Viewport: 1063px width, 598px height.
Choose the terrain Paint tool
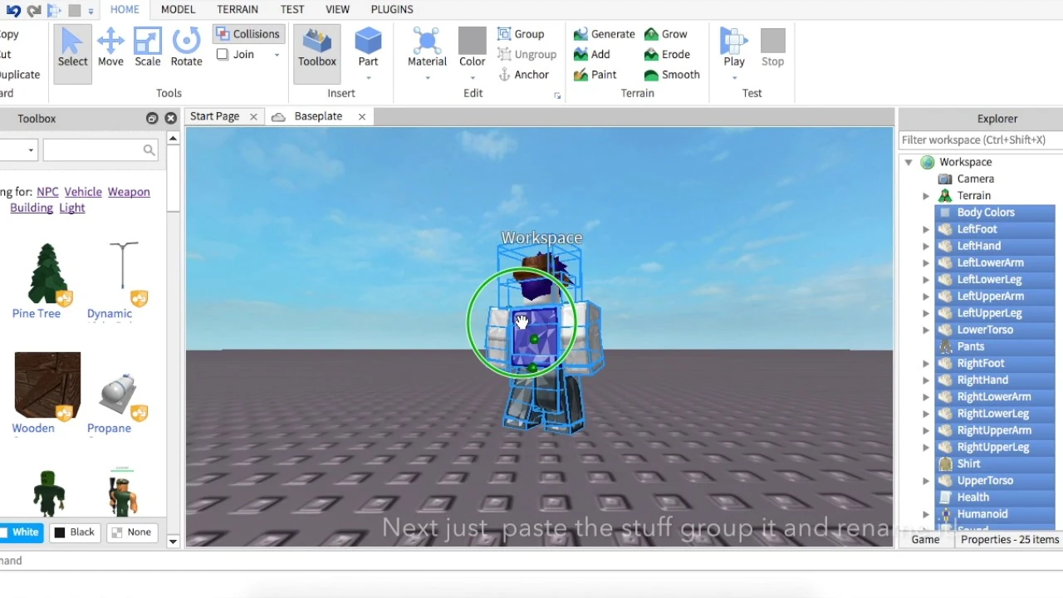(595, 75)
